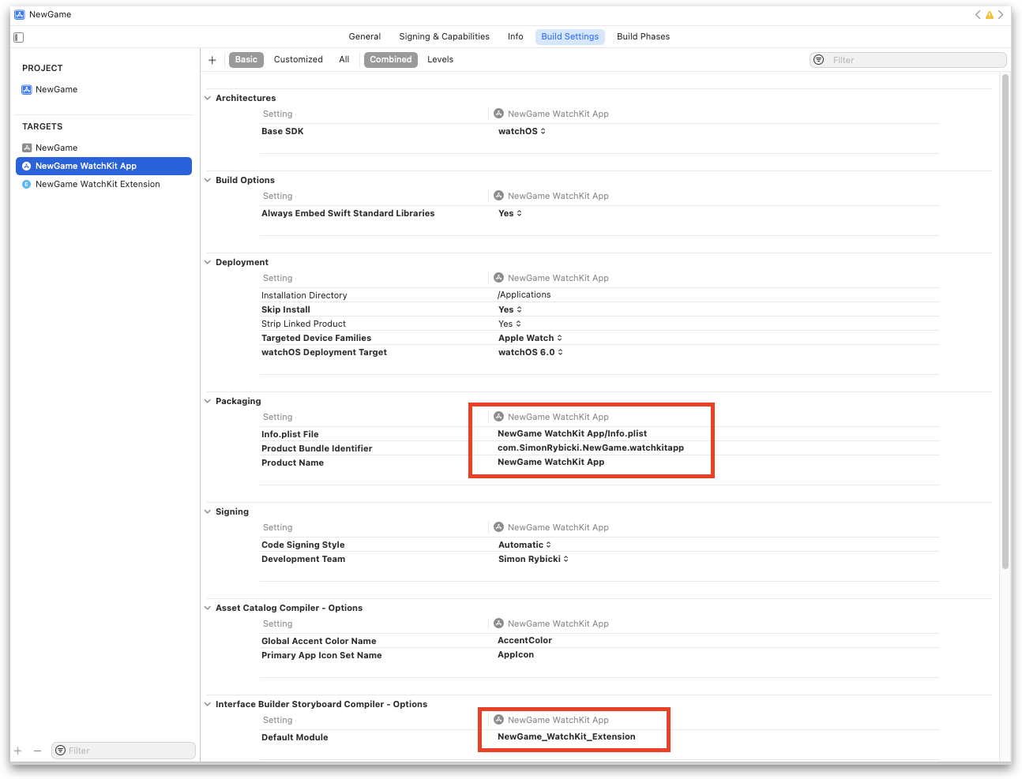Collapse the Signing section
The width and height of the screenshot is (1022, 779).
point(208,512)
